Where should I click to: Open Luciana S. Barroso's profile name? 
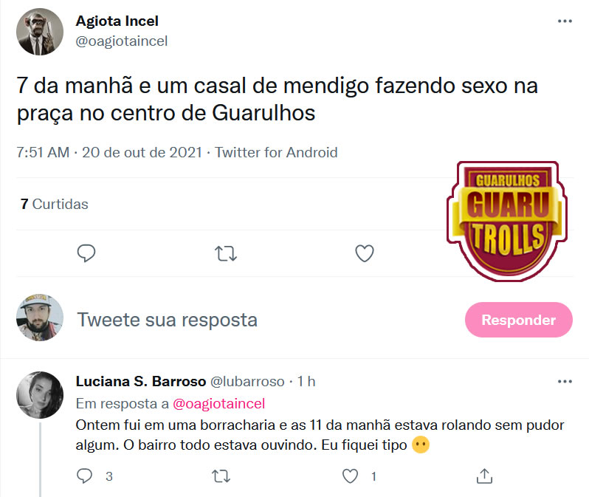(141, 381)
